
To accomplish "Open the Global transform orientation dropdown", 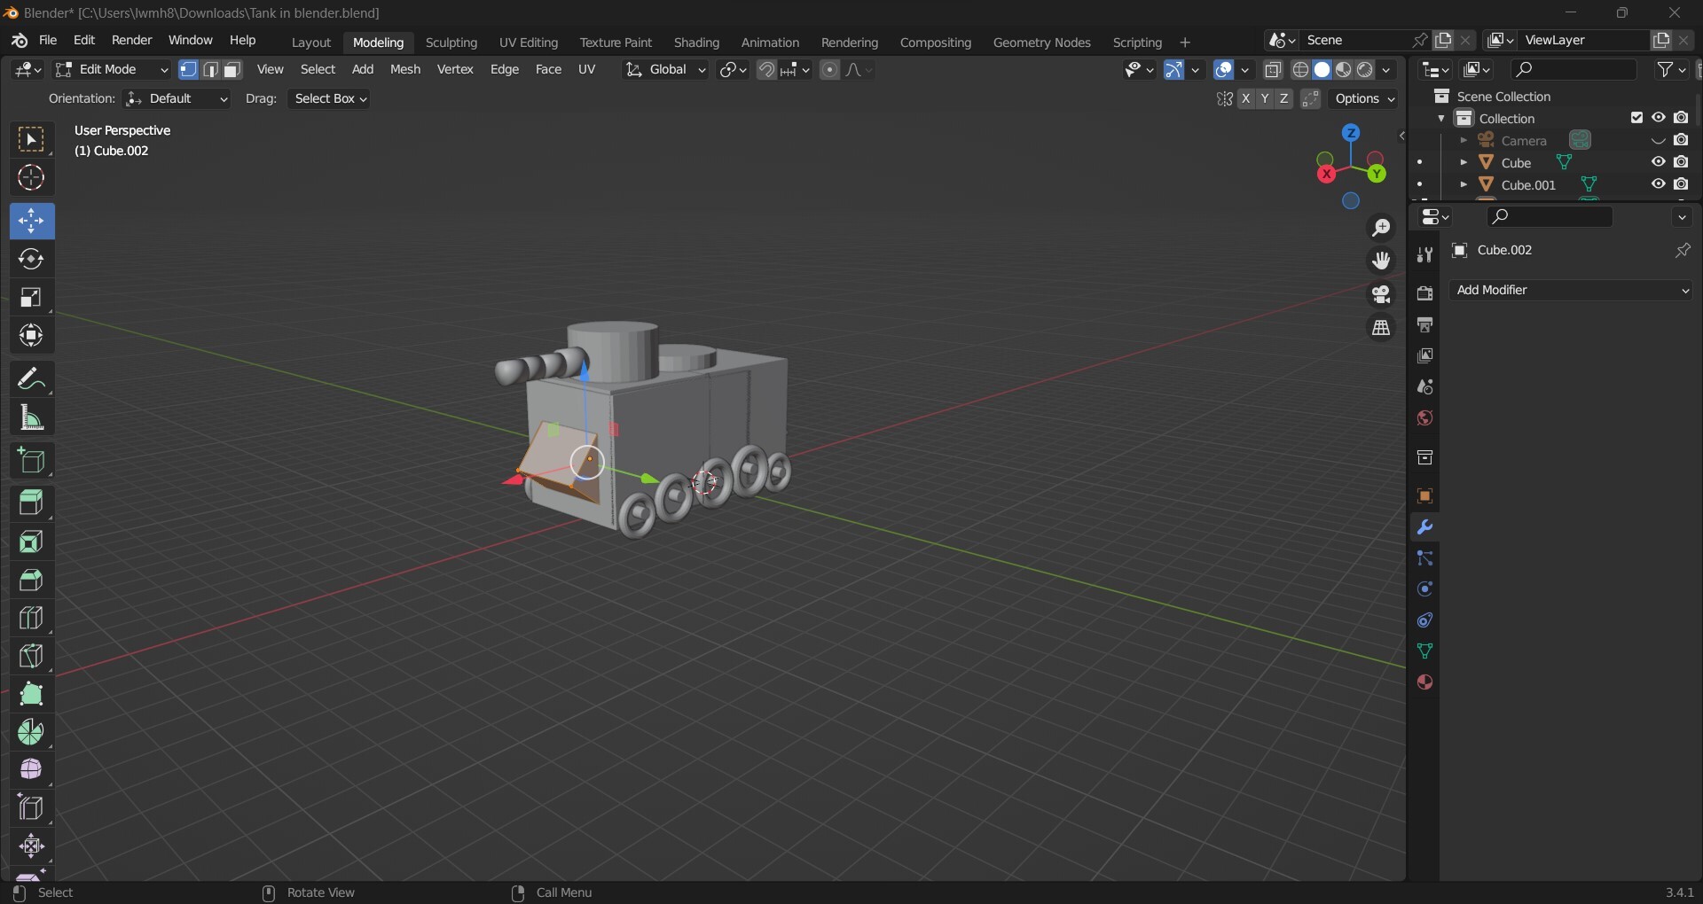I will click(665, 70).
